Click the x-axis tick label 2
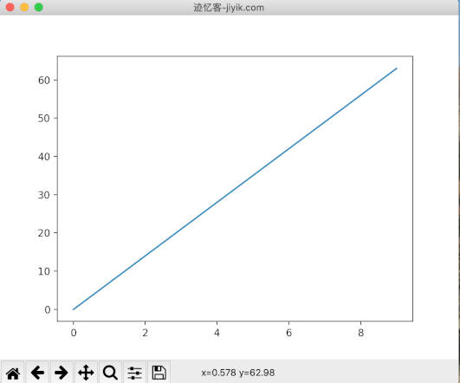460x383 pixels. tap(146, 333)
